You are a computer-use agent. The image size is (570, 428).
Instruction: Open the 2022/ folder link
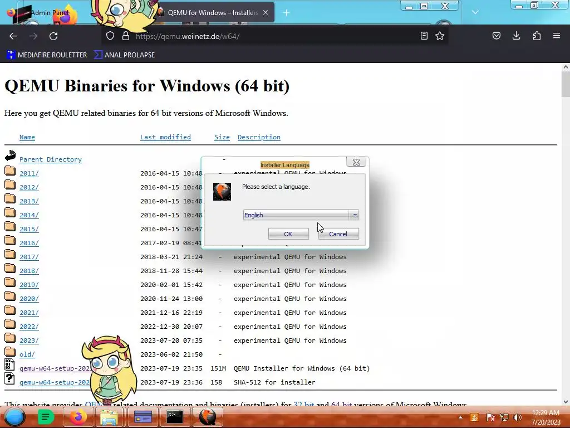(x=29, y=327)
